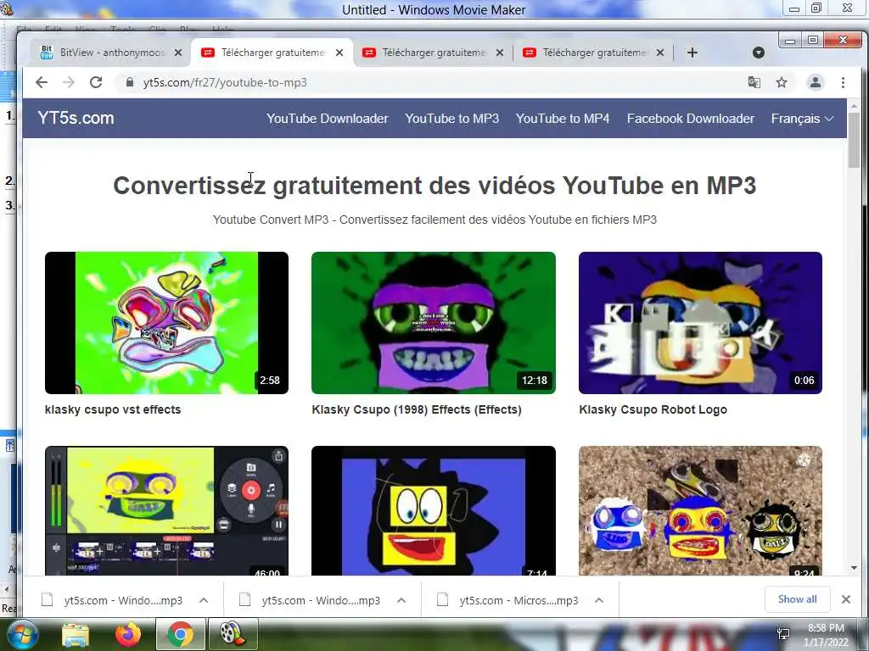Click the page scrollbar down arrow
The width and height of the screenshot is (869, 651).
tap(854, 568)
